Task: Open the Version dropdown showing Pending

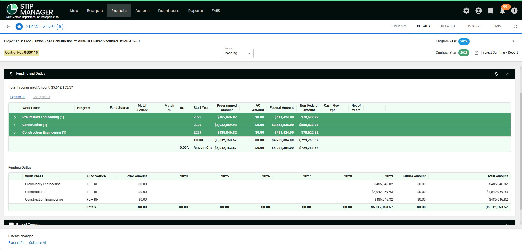Action: pyautogui.click(x=237, y=53)
